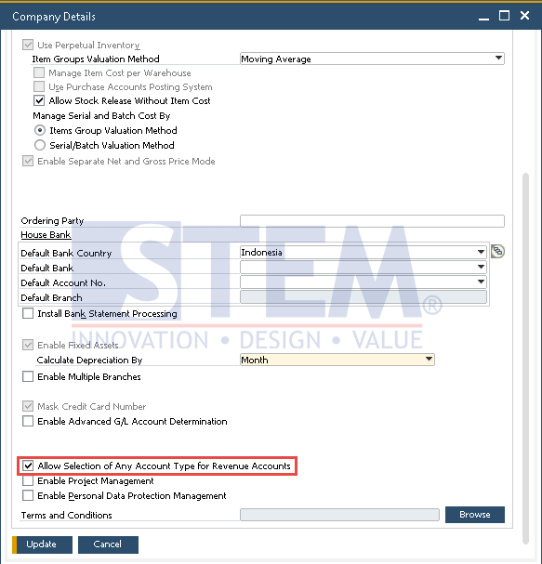Browse for Terms and Conditions file

[x=475, y=515]
